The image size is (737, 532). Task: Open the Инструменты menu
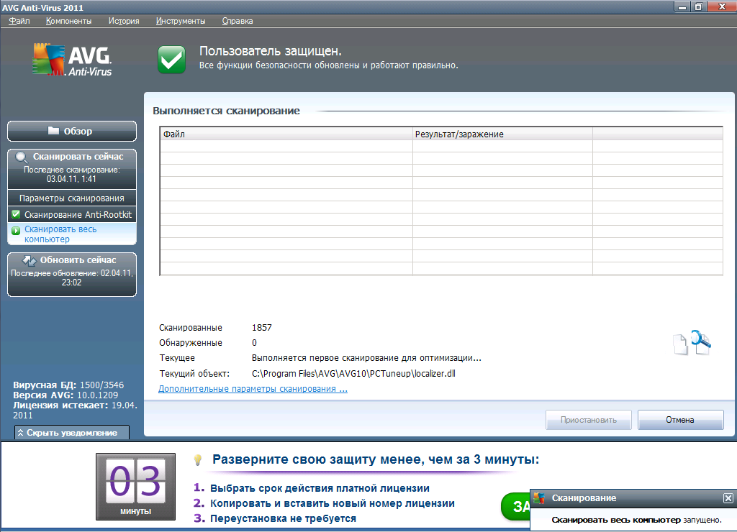(181, 21)
